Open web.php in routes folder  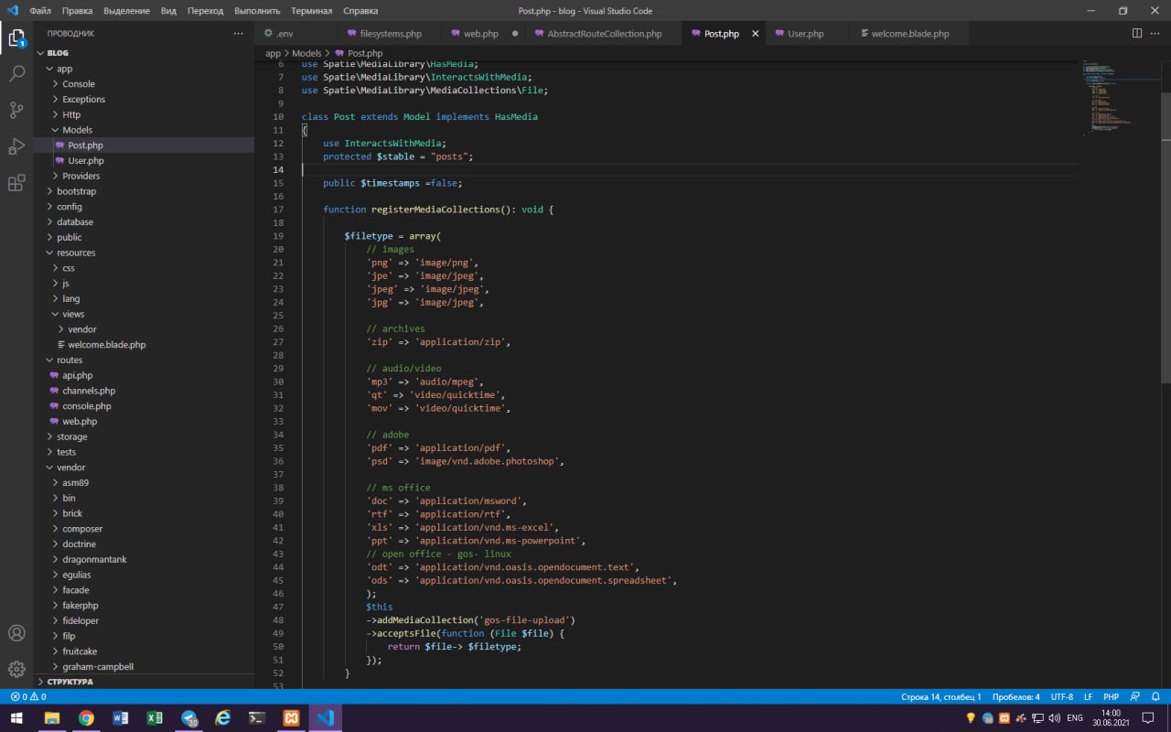[80, 421]
